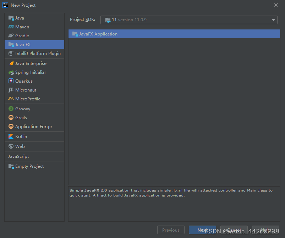The height and width of the screenshot is (238, 285).
Task: Click the Grails orange icon
Action: click(11, 117)
